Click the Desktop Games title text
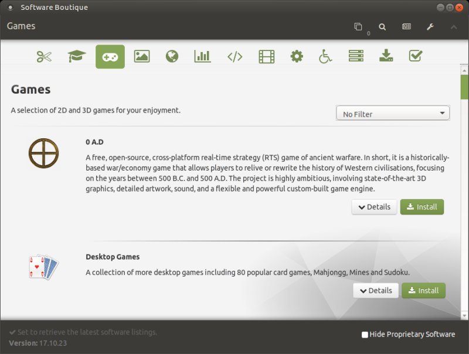Viewport: 469px width, 354px height. pyautogui.click(x=113, y=257)
